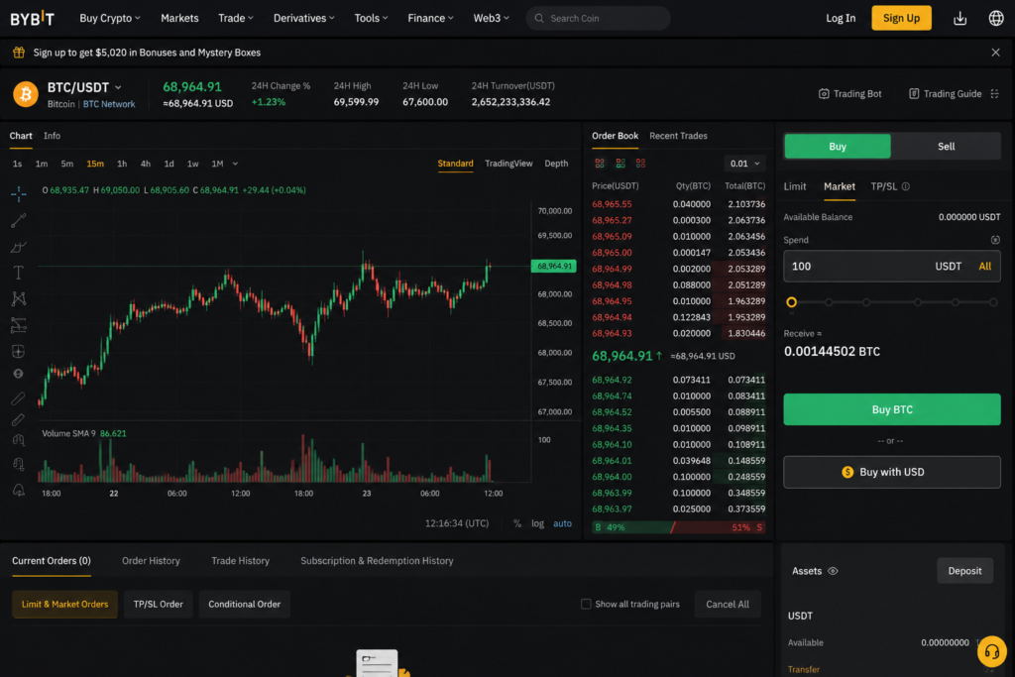Click the Log In link
This screenshot has height=677, width=1015.
click(x=841, y=18)
